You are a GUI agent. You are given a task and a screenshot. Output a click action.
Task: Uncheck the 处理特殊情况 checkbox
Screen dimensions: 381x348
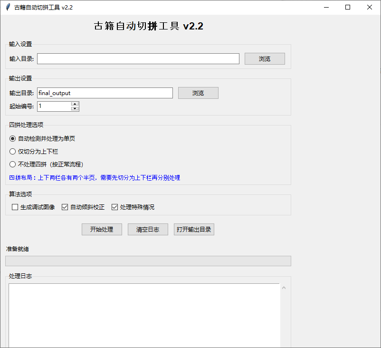(114, 207)
